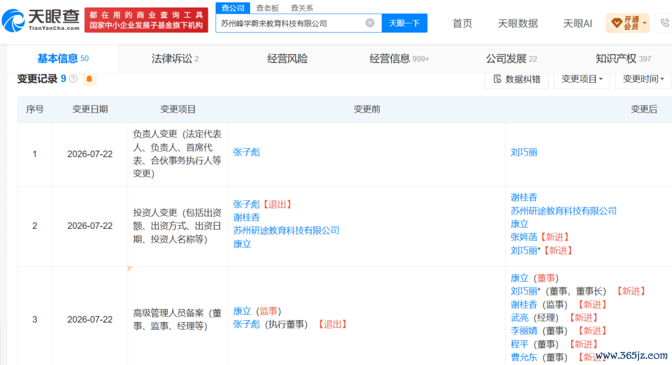Image resolution: width=672 pixels, height=365 pixels.
Task: Select the 2026-07-22 date in row 2
Action: pos(90,226)
